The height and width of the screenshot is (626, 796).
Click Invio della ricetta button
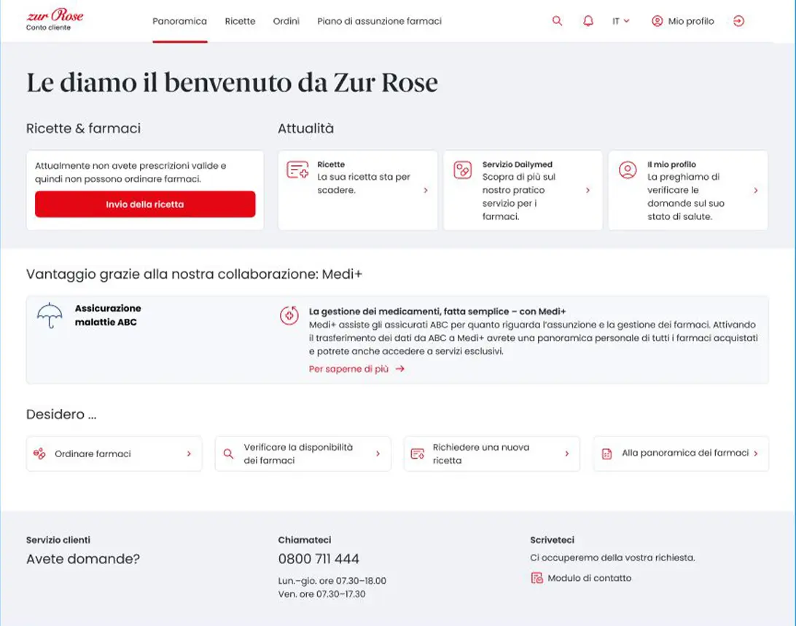pyautogui.click(x=145, y=205)
